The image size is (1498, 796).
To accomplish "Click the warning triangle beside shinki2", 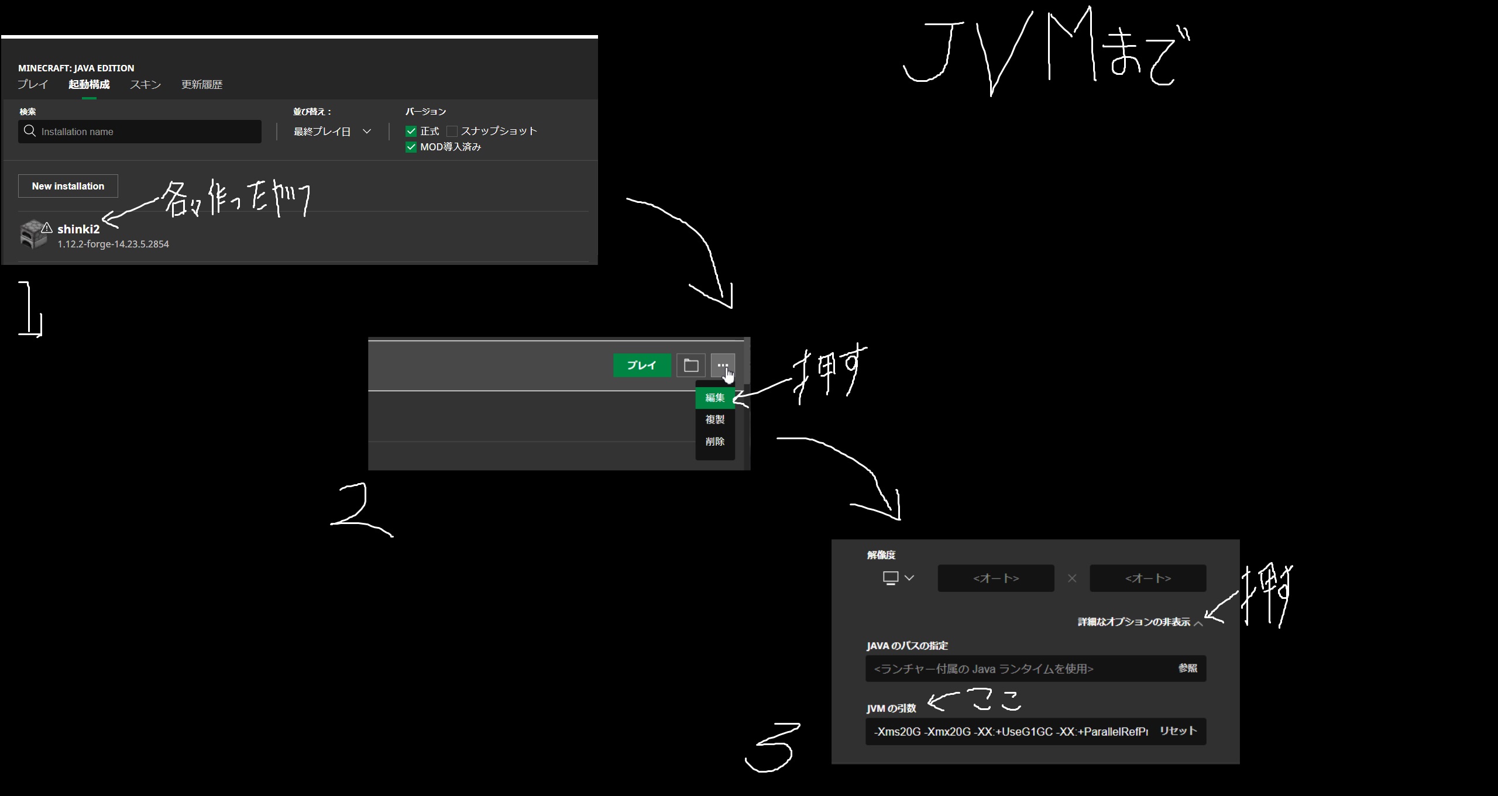I will (47, 228).
